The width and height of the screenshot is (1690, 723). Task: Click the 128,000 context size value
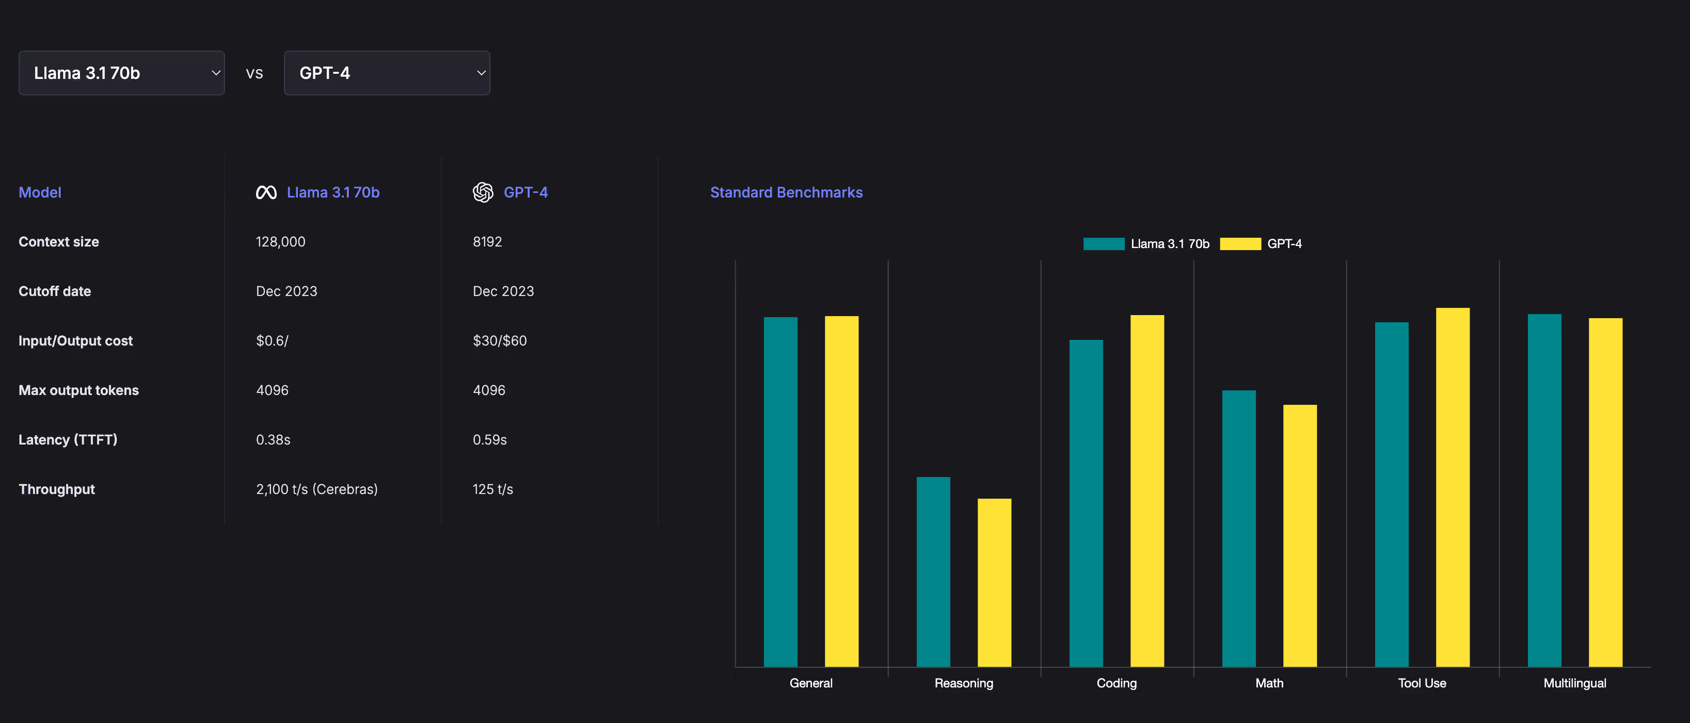[280, 242]
